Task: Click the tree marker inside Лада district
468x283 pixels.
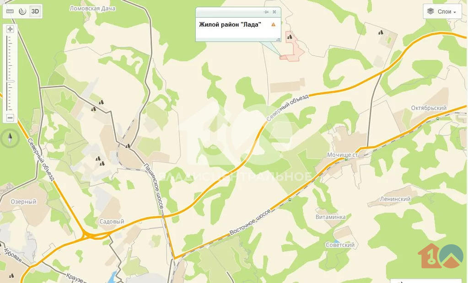Action: (289, 37)
